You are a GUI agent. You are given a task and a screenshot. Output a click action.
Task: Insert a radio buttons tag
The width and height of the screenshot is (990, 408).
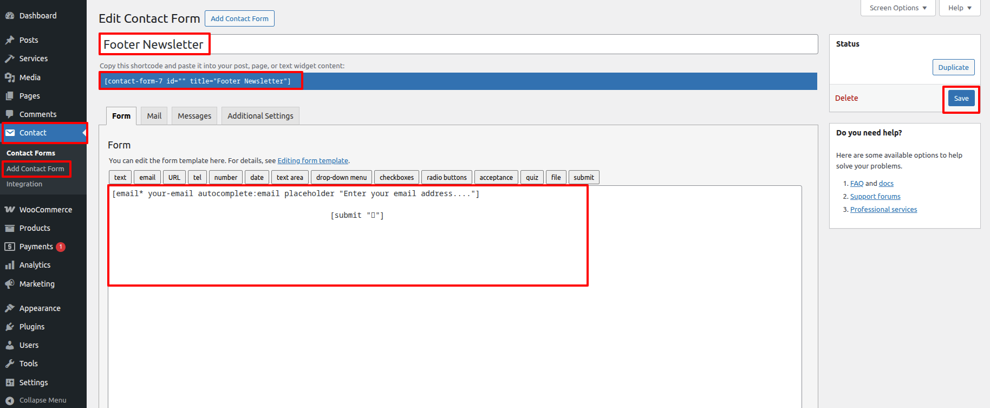click(x=446, y=178)
